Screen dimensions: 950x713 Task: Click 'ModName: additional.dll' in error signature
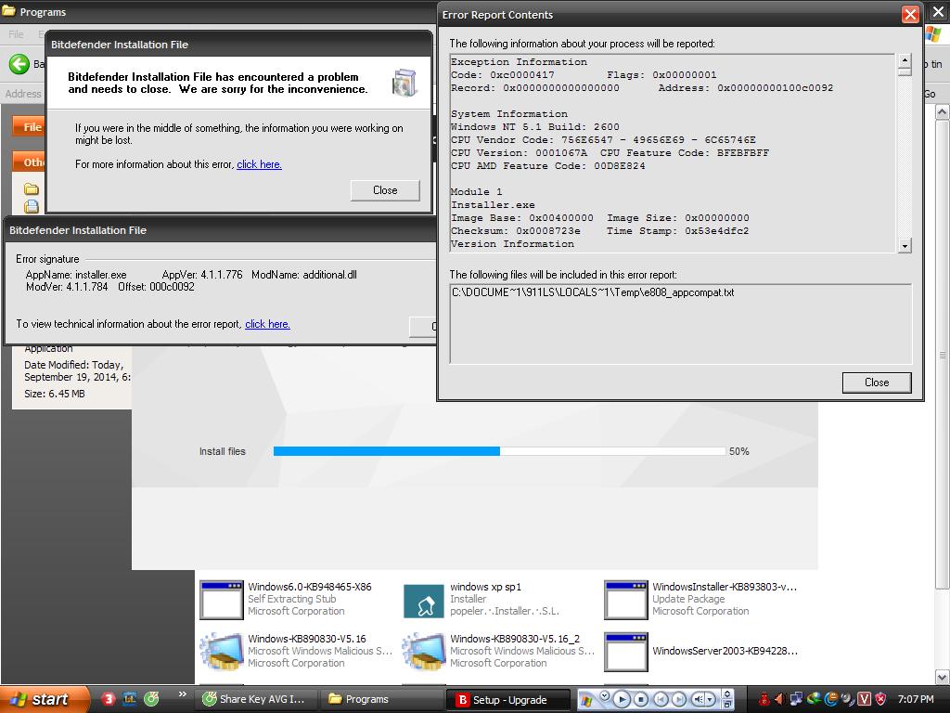coord(304,275)
